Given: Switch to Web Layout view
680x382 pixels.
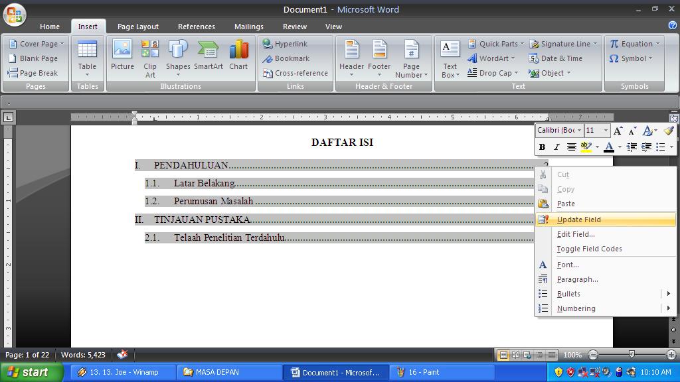Looking at the screenshot, I should pos(527,355).
